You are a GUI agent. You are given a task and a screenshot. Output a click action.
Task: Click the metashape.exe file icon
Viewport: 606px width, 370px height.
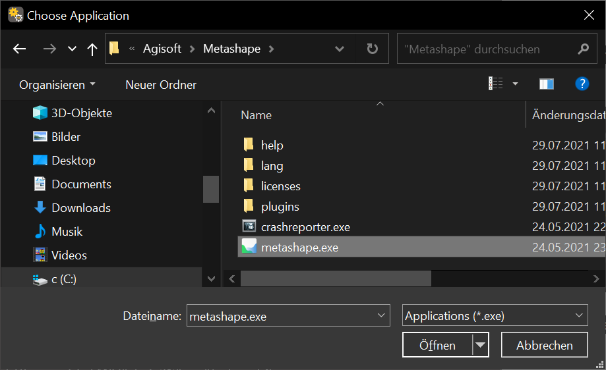pos(249,246)
